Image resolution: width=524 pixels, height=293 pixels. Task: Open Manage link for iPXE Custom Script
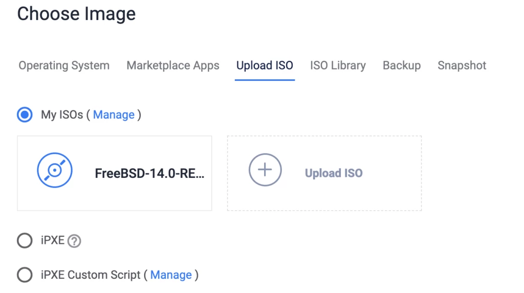[x=171, y=275]
